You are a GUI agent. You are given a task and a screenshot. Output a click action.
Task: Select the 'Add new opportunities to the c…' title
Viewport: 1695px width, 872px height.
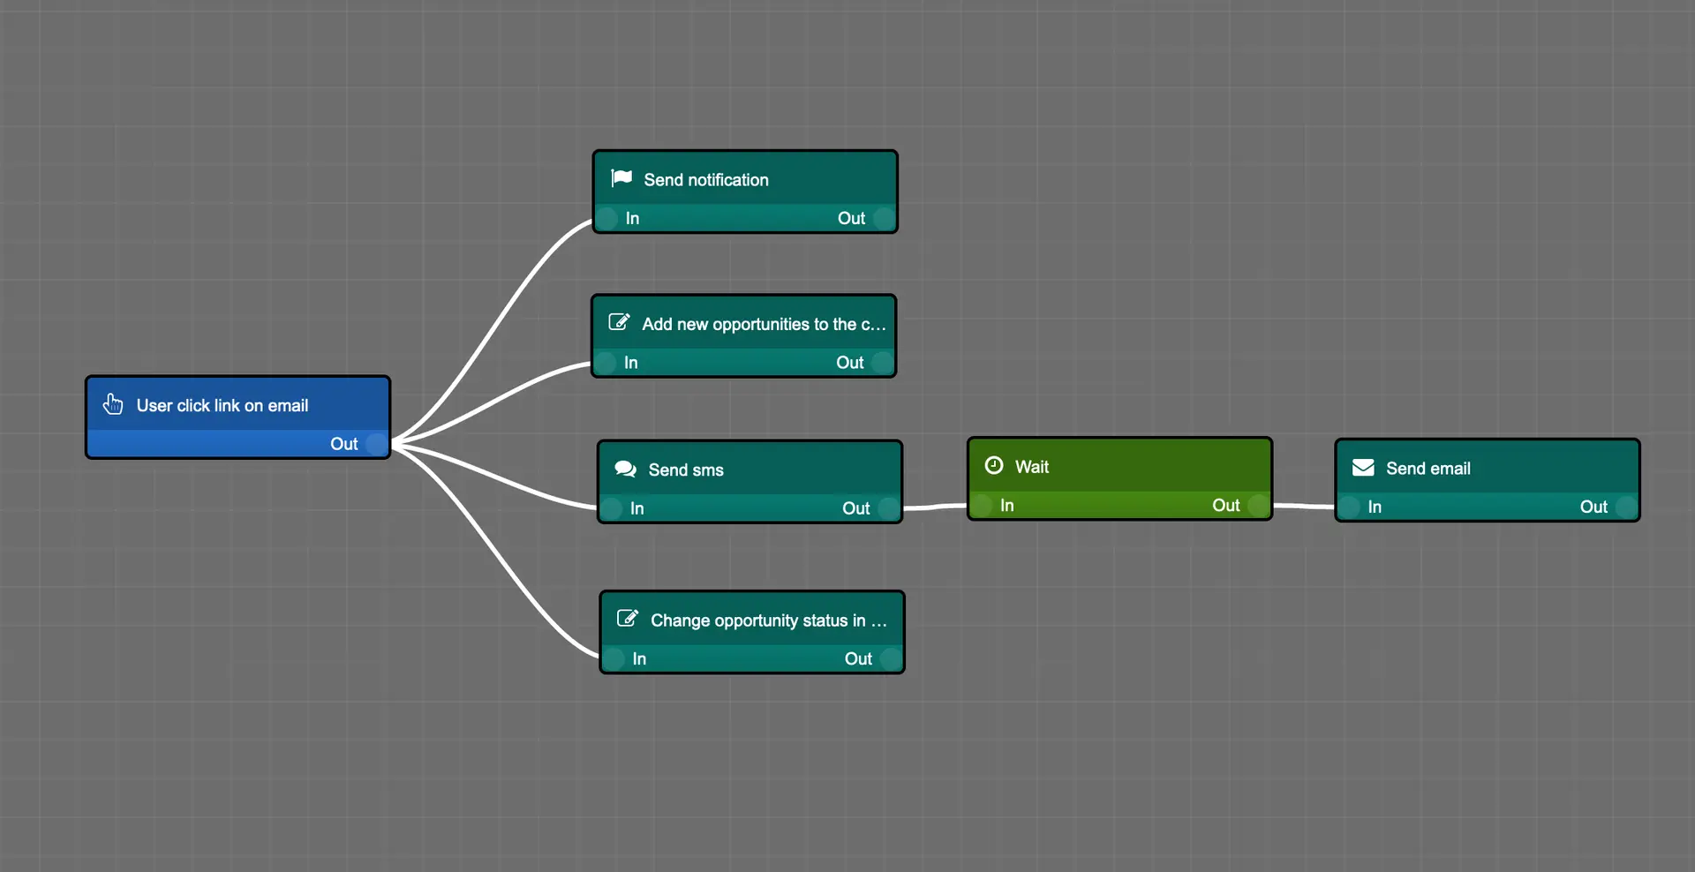[764, 325]
